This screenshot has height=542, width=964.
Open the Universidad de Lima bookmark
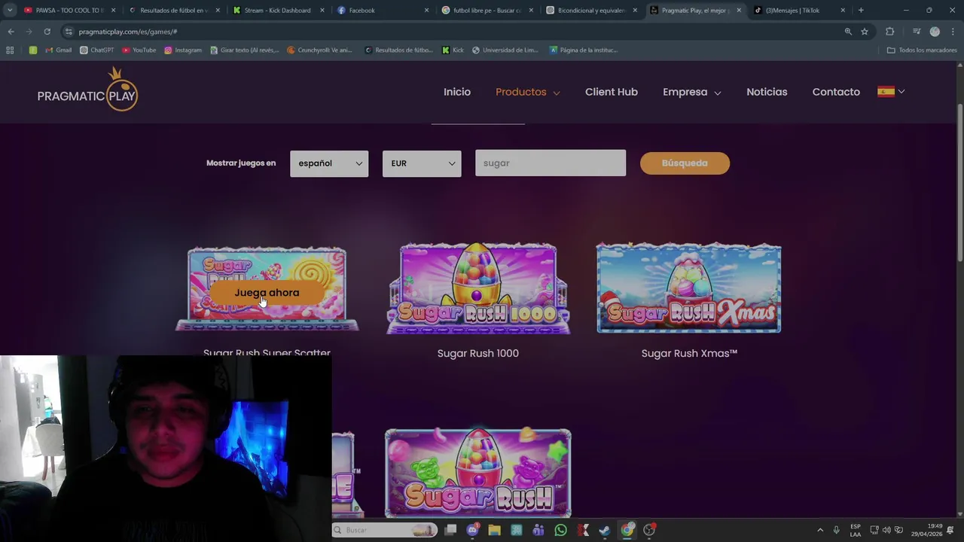tap(505, 50)
